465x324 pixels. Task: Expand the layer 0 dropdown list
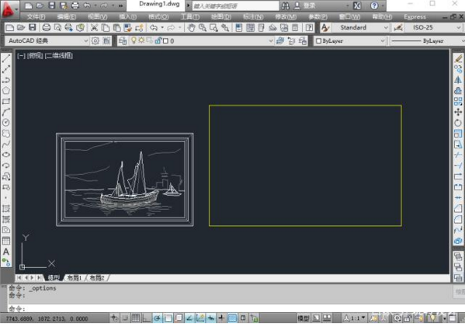pos(271,40)
